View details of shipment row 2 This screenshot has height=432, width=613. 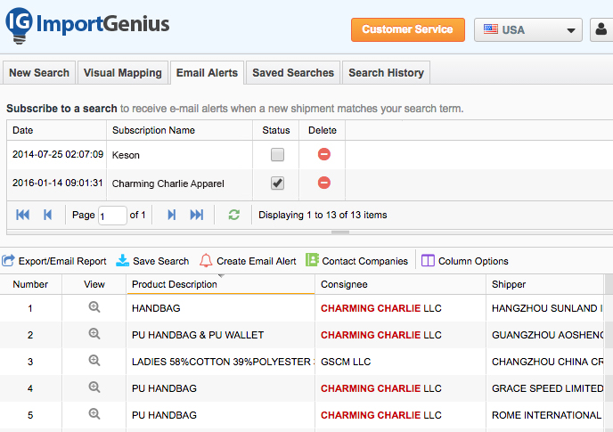(x=94, y=334)
